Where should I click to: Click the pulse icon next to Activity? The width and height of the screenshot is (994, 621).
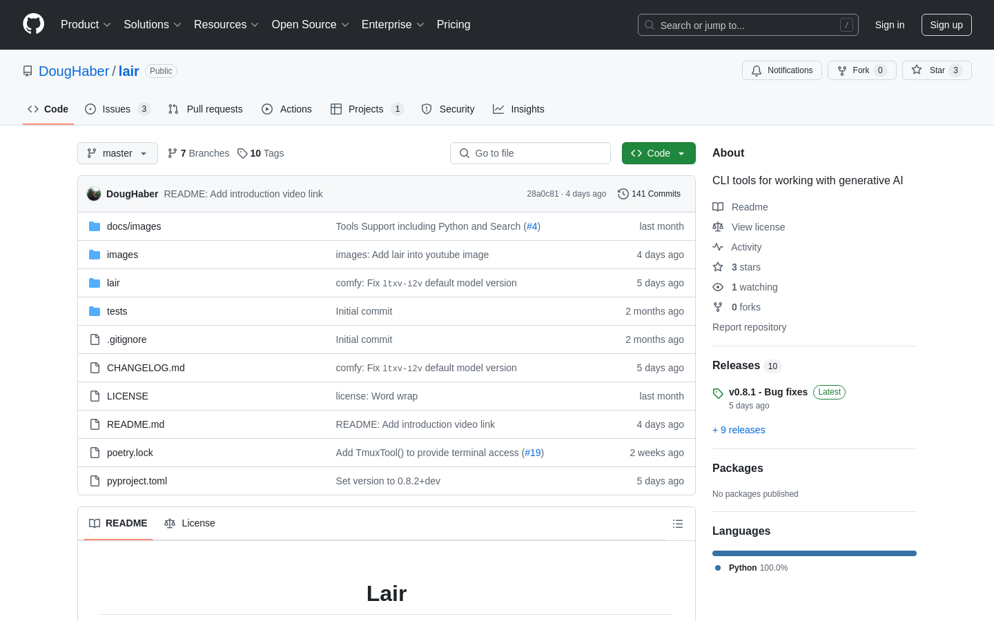click(718, 247)
